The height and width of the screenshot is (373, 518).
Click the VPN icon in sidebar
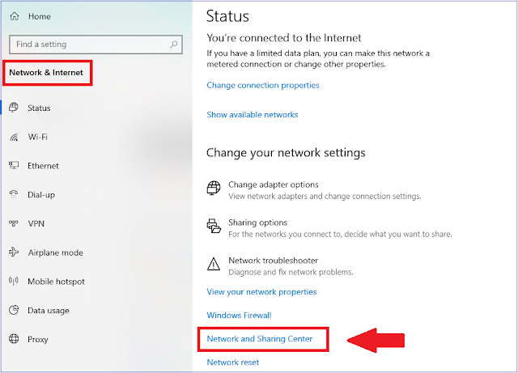click(x=14, y=223)
